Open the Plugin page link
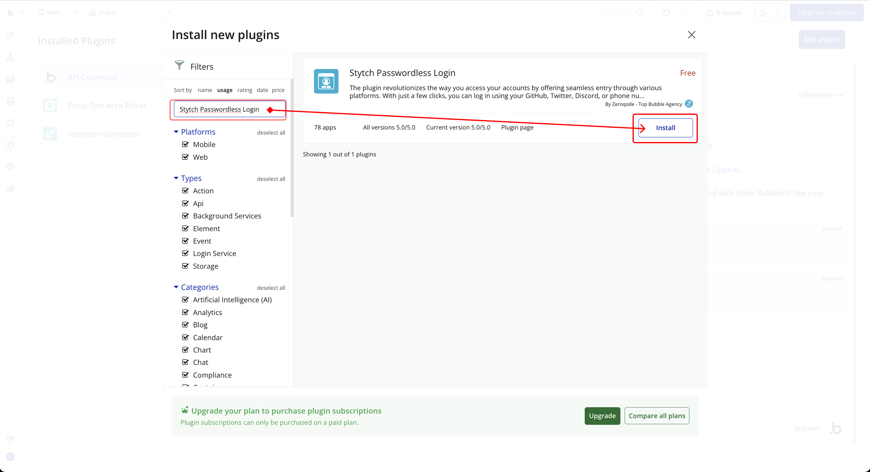This screenshot has height=472, width=870. point(517,128)
